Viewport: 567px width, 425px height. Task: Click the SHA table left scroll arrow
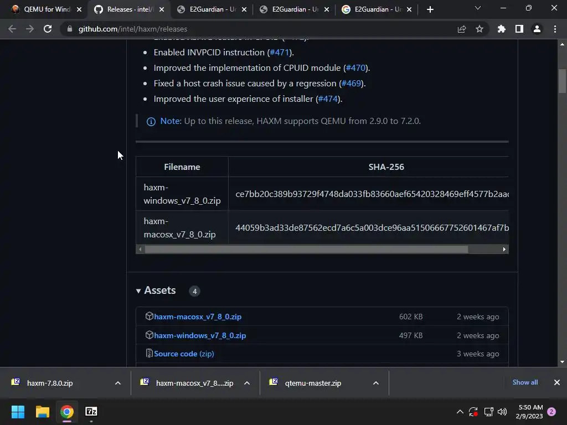(x=140, y=250)
